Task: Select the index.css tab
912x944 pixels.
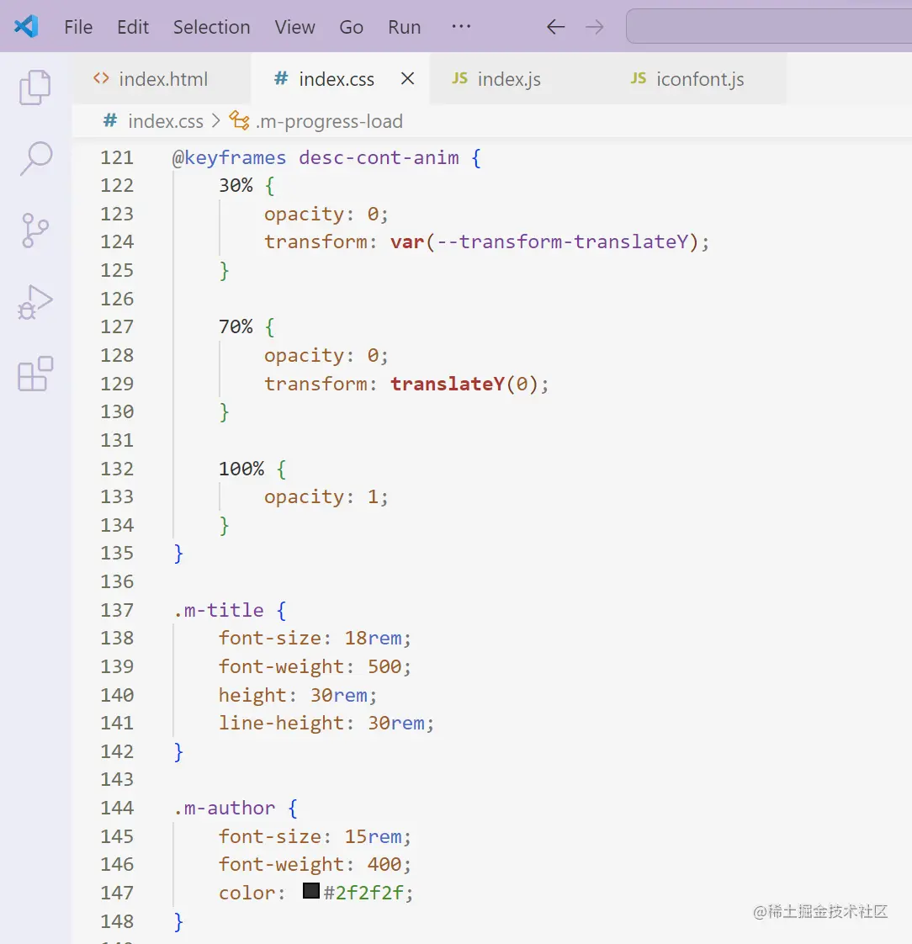Action: (341, 79)
